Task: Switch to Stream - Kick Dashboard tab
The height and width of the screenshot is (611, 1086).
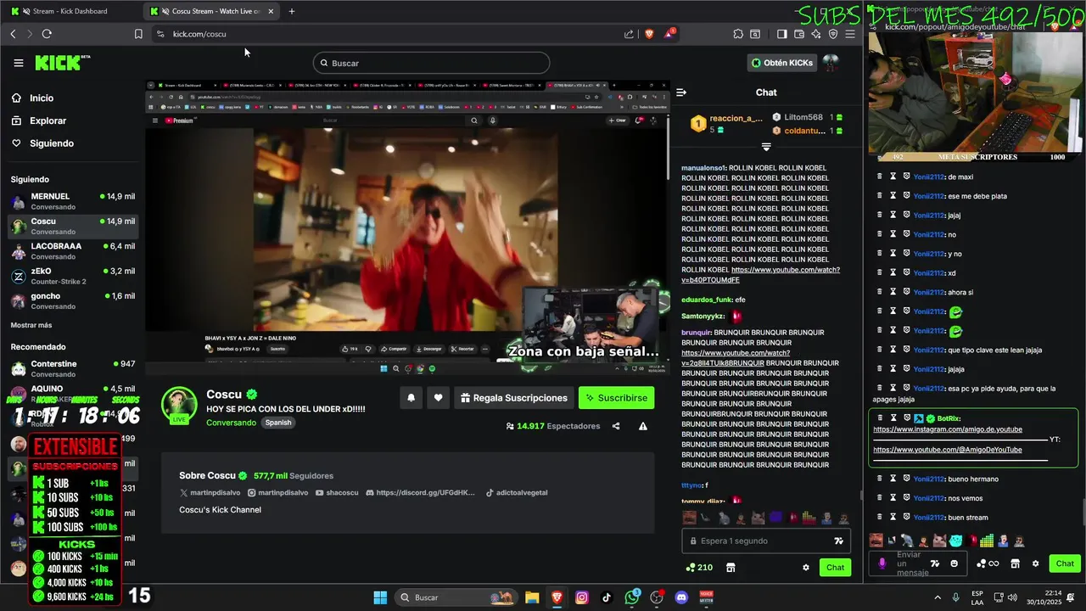Action: click(71, 11)
